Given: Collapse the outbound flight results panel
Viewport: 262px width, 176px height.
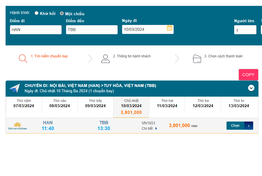Looking at the screenshot, I should point(251,88).
